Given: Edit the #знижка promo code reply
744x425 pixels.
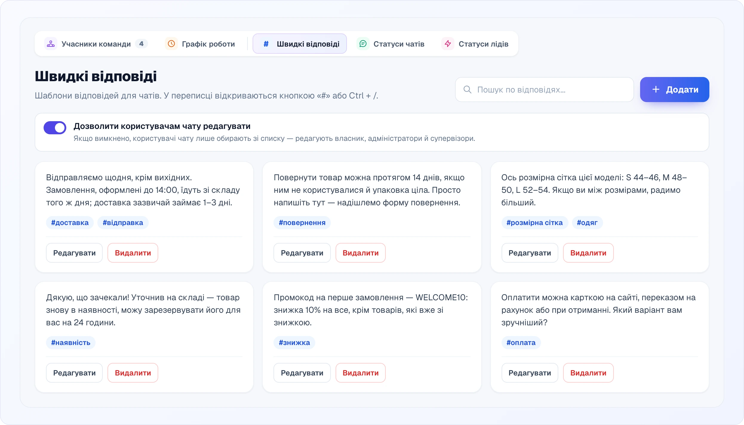Looking at the screenshot, I should click(302, 373).
